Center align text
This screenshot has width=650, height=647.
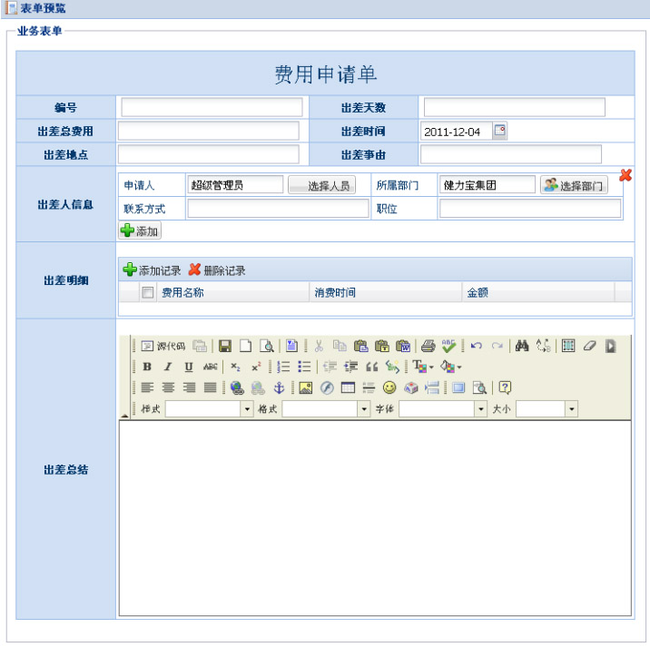[168, 387]
